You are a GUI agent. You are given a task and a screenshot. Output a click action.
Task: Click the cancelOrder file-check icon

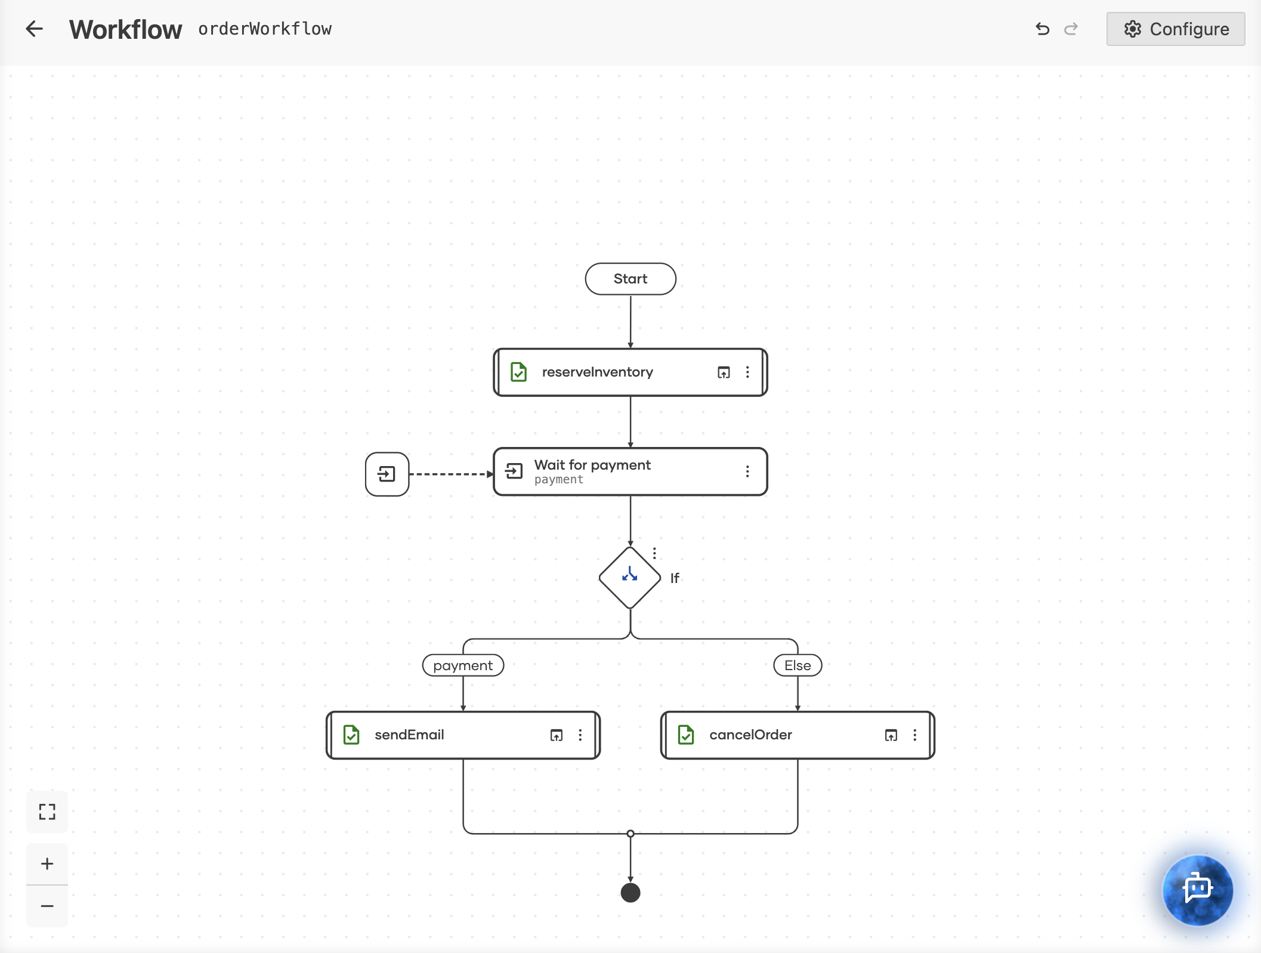click(x=686, y=735)
